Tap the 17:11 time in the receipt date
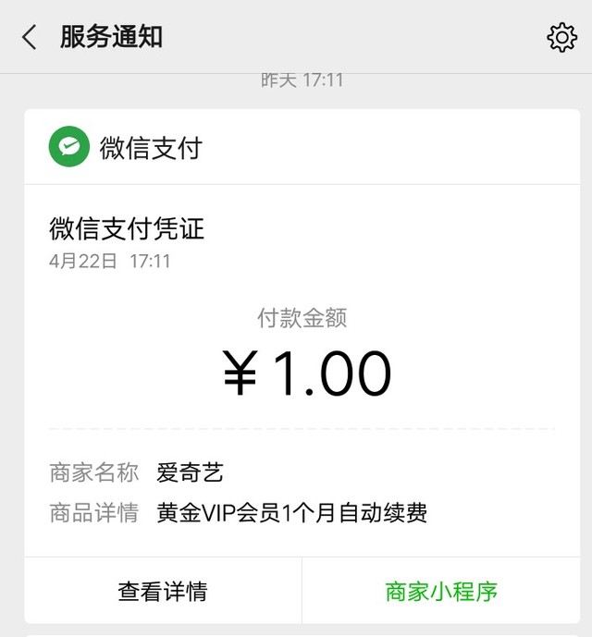Viewport: 592px width, 637px height. [x=150, y=261]
